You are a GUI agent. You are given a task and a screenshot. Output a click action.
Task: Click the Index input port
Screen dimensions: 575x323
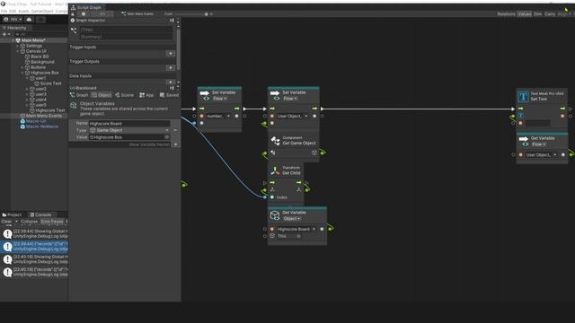click(272, 197)
